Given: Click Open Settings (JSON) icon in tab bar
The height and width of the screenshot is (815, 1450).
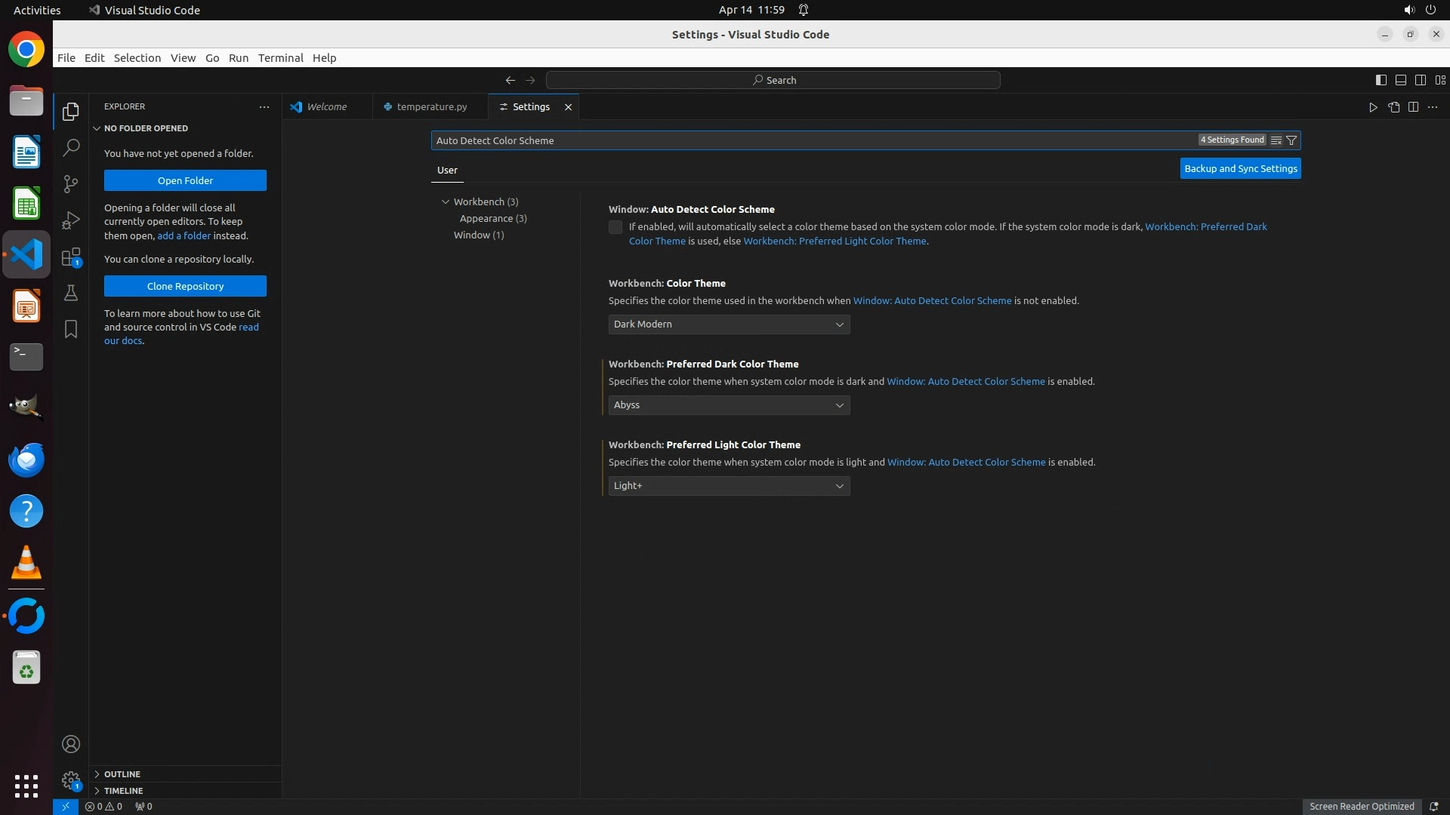Looking at the screenshot, I should click(x=1393, y=107).
